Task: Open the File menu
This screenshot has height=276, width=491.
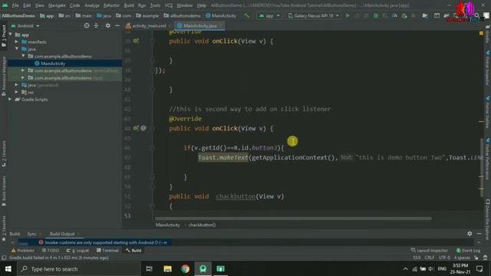Action: point(15,5)
